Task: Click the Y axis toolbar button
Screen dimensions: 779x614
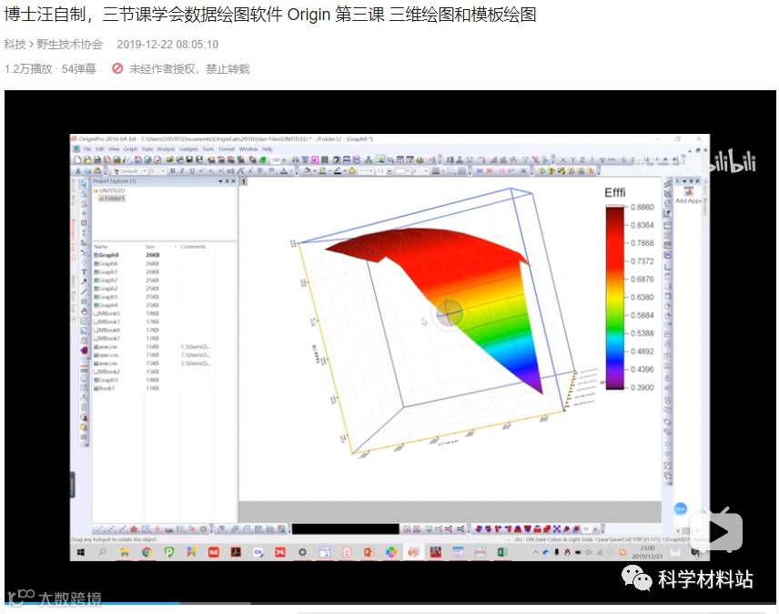Action: 572,160
